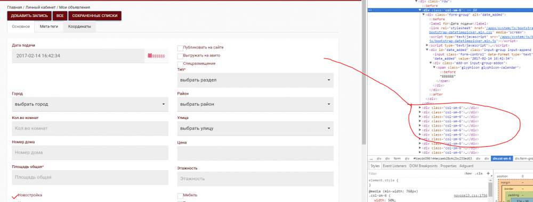The image size is (533, 202).
Task: Check 'Публиковать на сайте' checkbox
Action: [180, 48]
